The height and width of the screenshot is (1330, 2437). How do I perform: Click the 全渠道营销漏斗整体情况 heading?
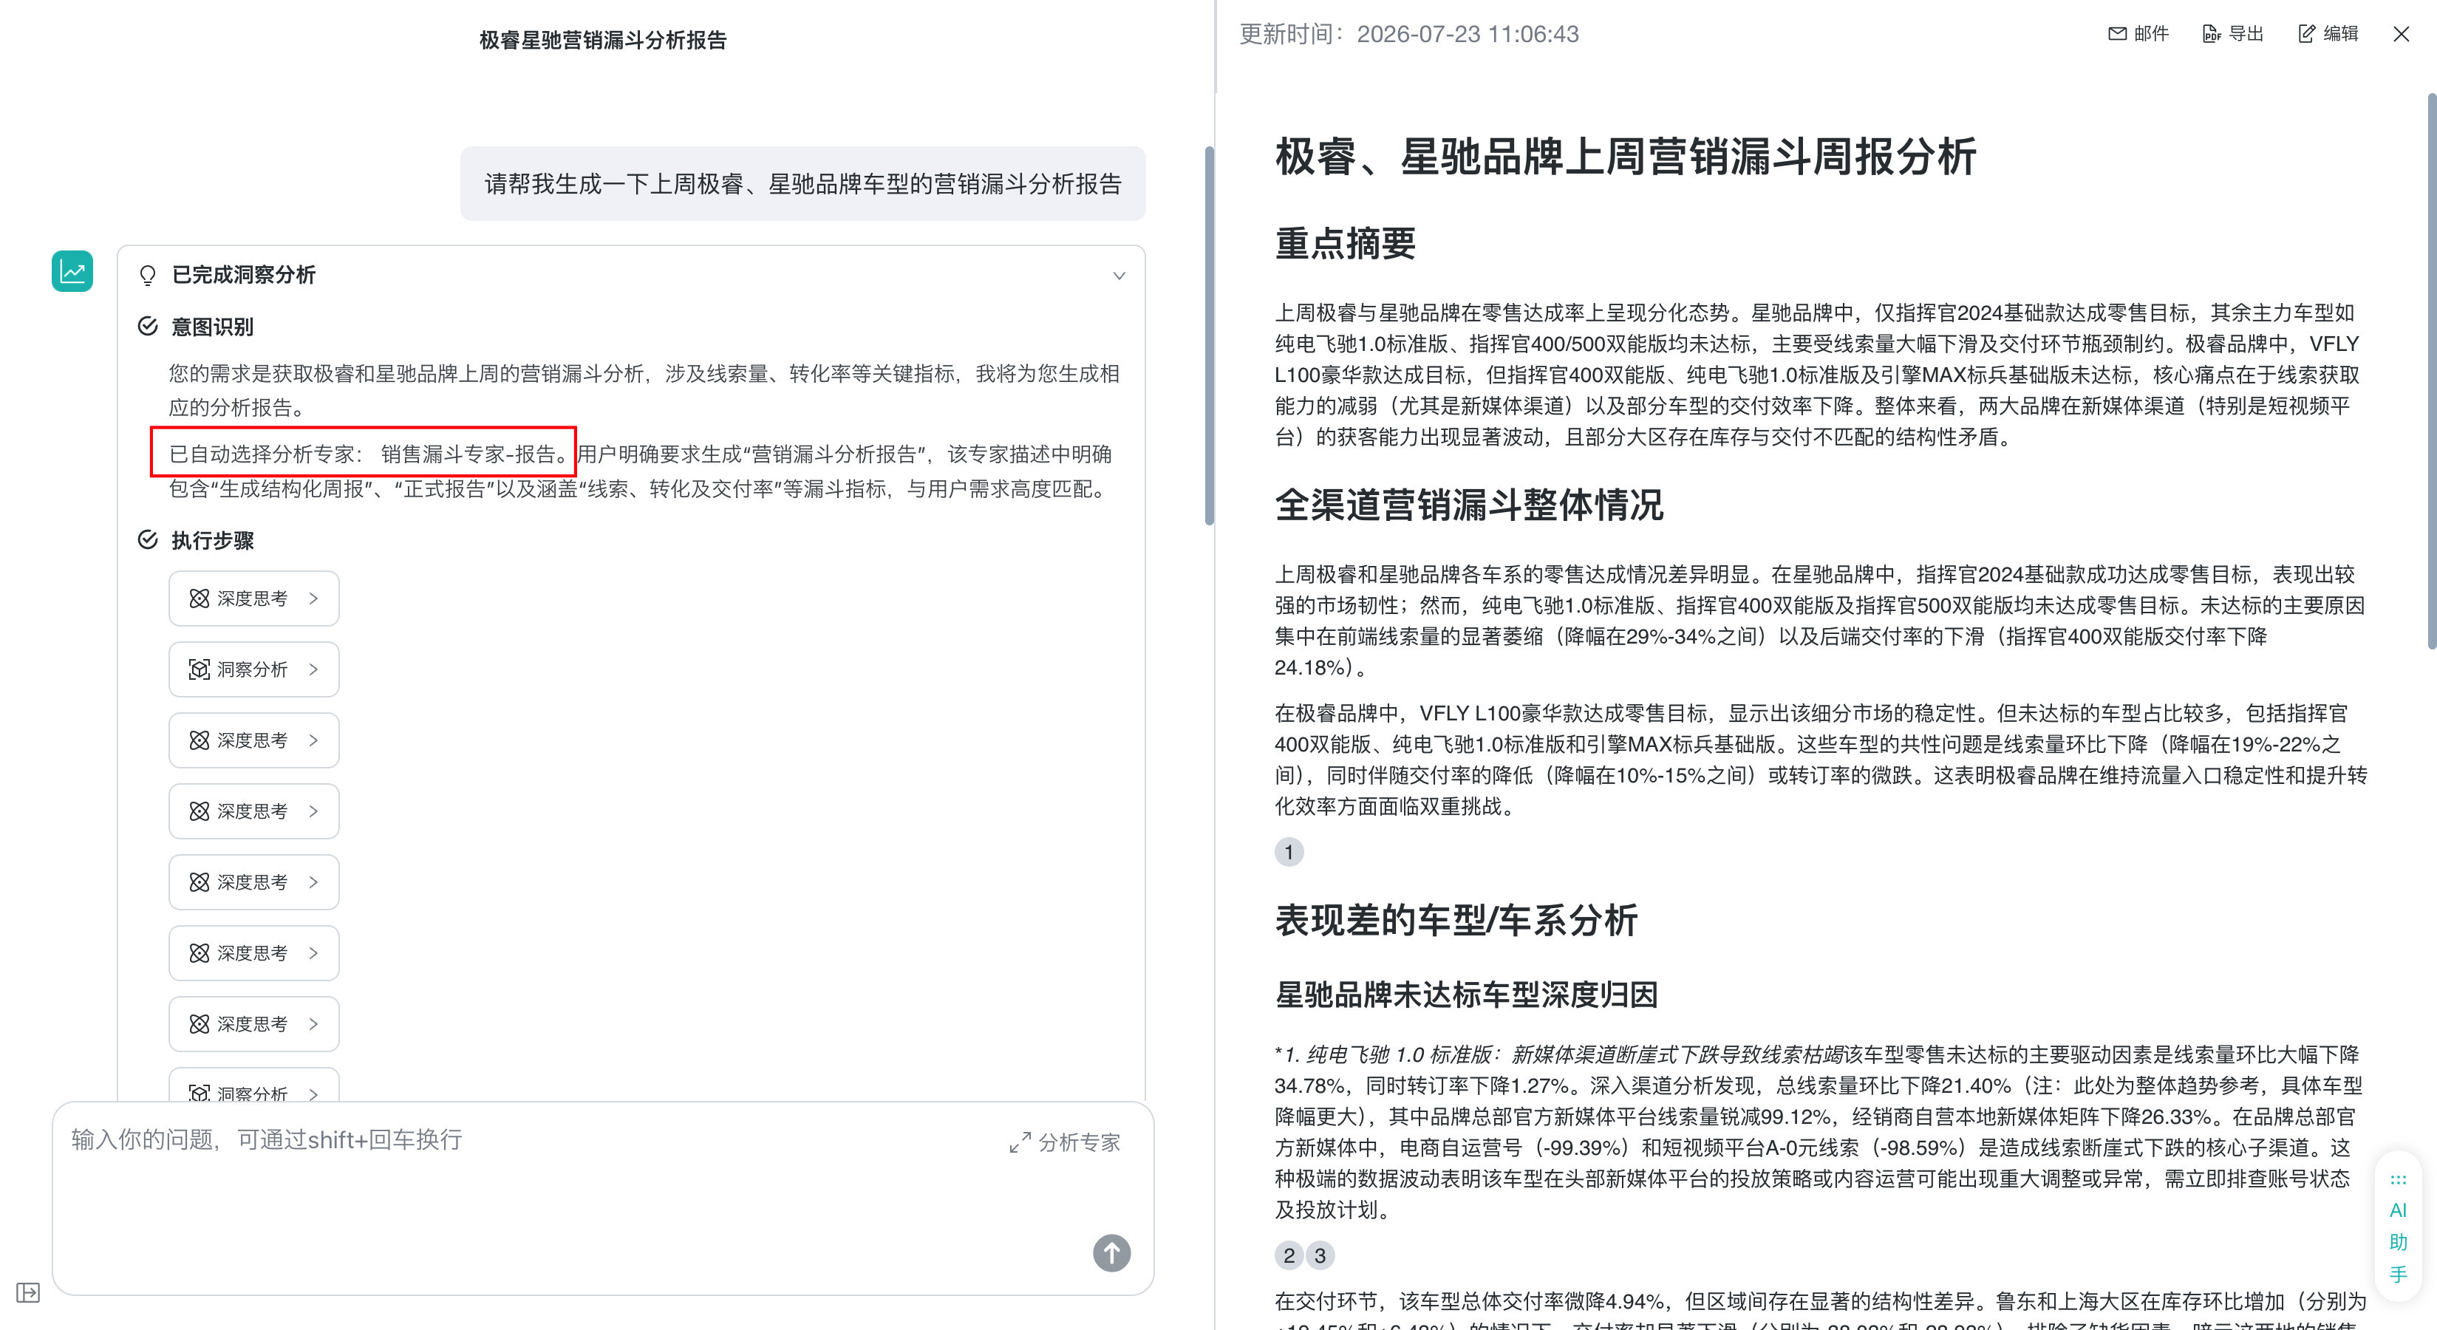tap(1469, 505)
